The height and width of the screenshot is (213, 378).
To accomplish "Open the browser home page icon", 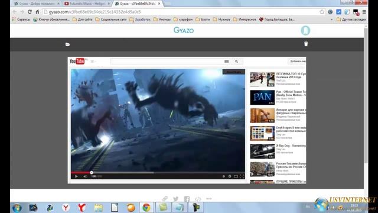I will click(x=37, y=12).
